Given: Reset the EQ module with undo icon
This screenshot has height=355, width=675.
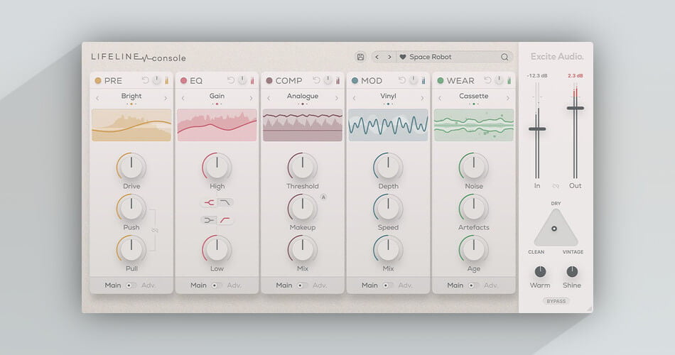Looking at the screenshot, I should pyautogui.click(x=231, y=80).
